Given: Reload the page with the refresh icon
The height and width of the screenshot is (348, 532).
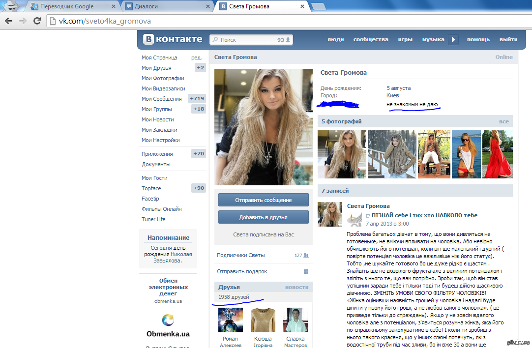Looking at the screenshot, I should tap(37, 21).
